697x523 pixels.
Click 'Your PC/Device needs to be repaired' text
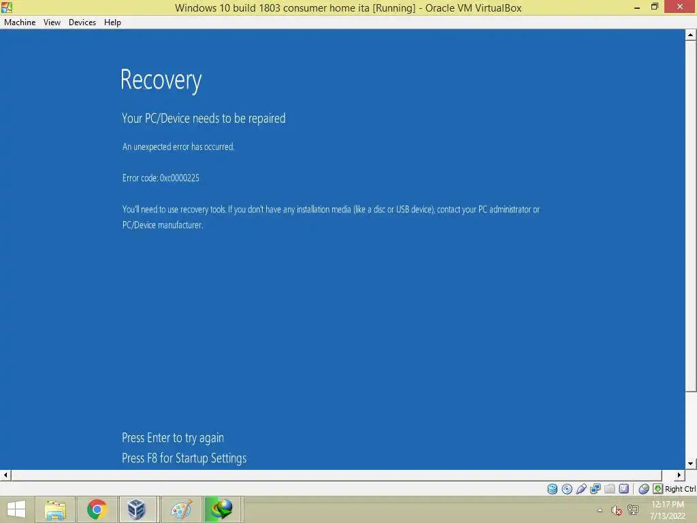204,118
